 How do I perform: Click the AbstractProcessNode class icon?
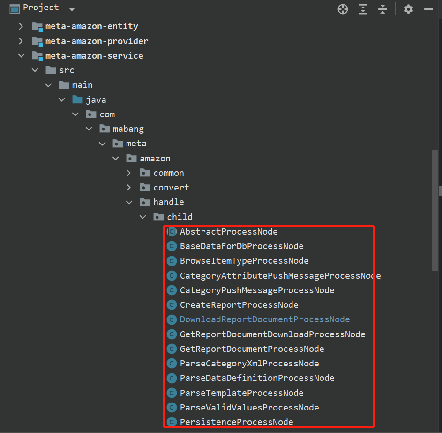coord(172,232)
